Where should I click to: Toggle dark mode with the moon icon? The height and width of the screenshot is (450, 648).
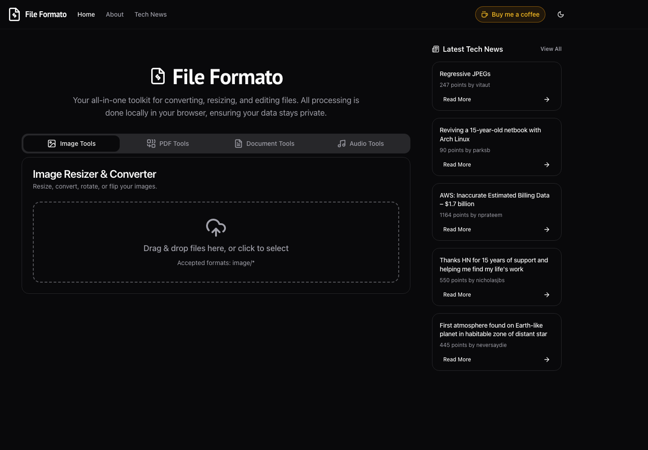tap(561, 14)
